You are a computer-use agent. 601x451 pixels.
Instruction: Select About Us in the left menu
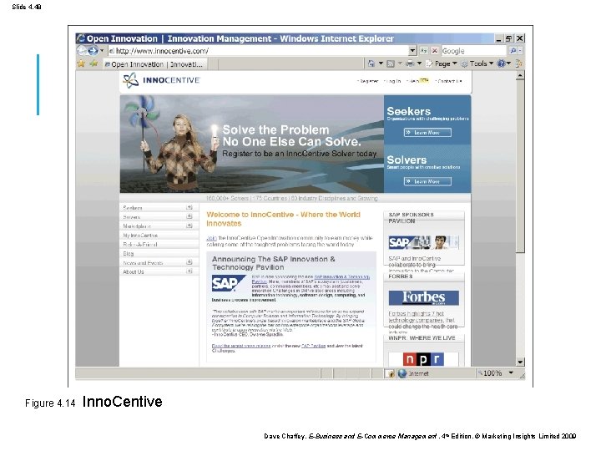[134, 271]
